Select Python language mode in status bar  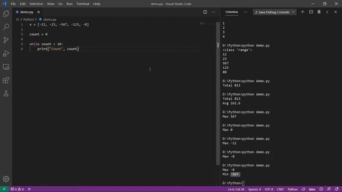tap(292, 189)
